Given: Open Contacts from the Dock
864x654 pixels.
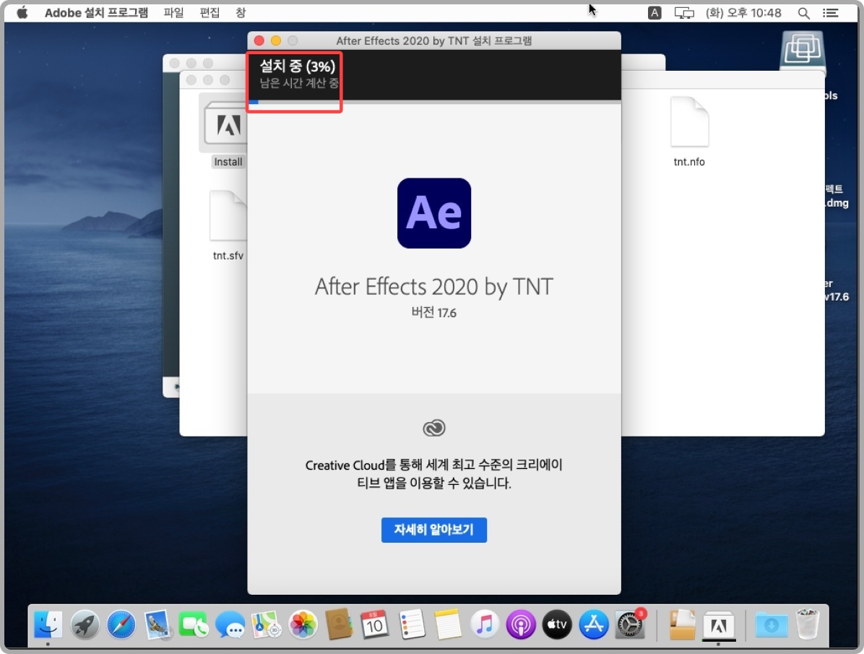Looking at the screenshot, I should (339, 625).
